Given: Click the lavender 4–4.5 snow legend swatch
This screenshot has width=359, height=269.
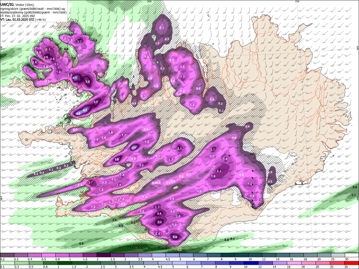Looking at the screenshot, I should click(159, 255).
